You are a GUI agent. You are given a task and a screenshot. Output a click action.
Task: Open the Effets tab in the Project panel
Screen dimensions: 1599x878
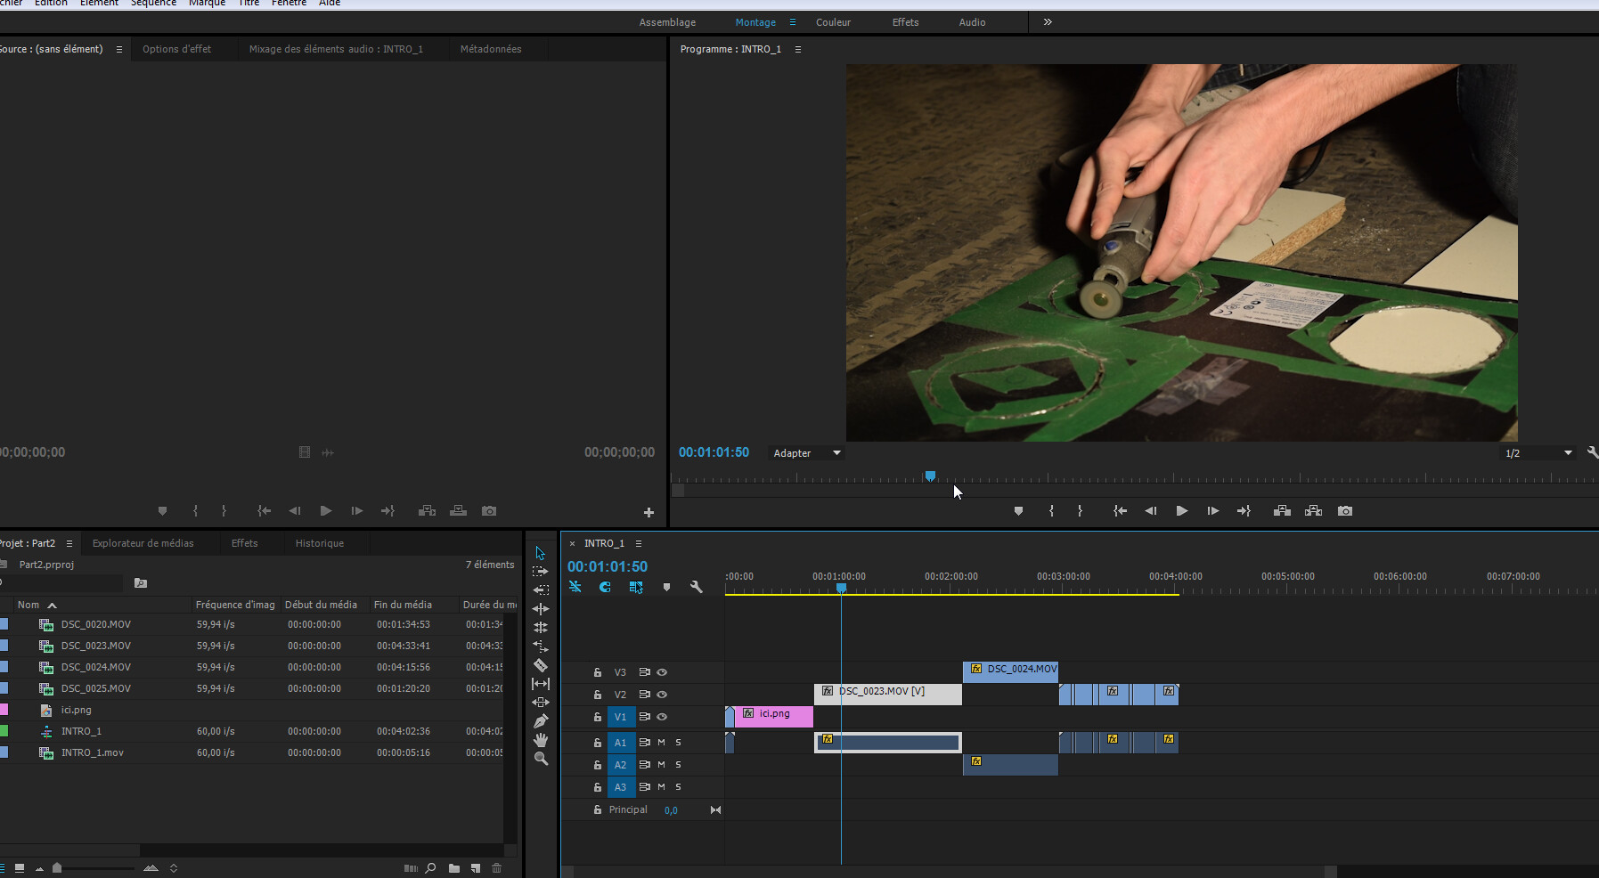(x=244, y=543)
